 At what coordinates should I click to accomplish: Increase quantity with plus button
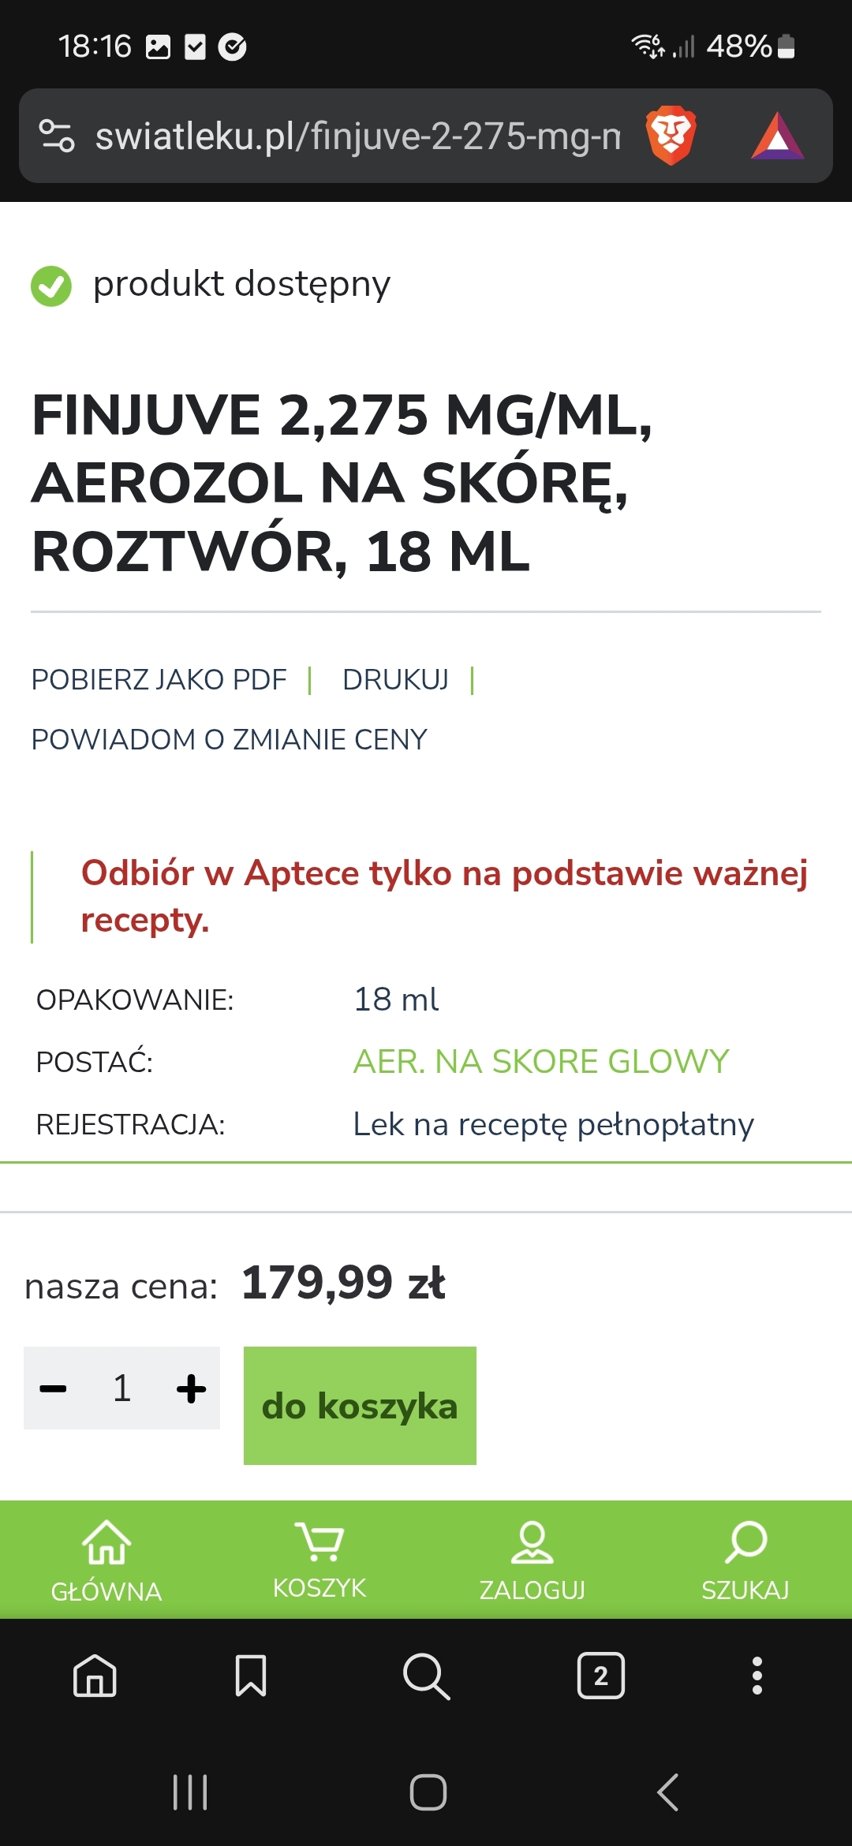coord(191,1388)
